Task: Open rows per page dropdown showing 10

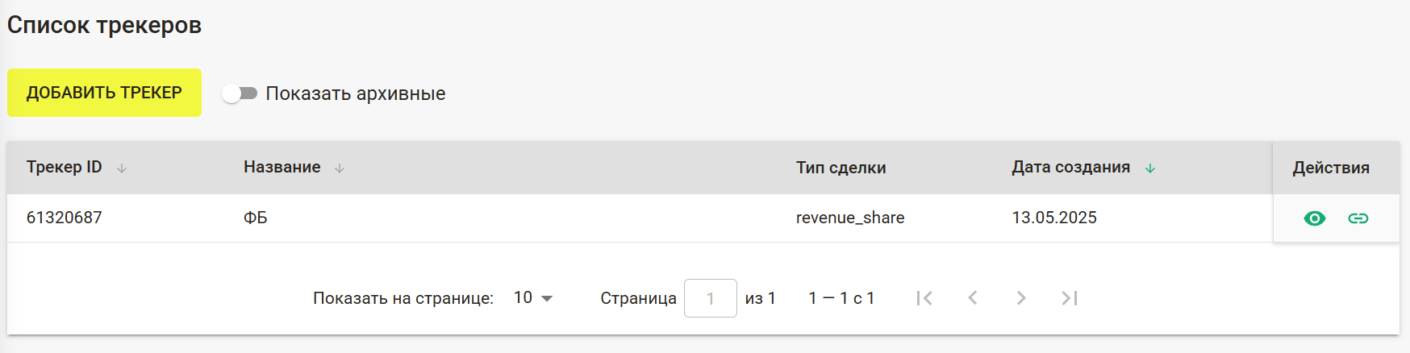Action: (x=533, y=298)
